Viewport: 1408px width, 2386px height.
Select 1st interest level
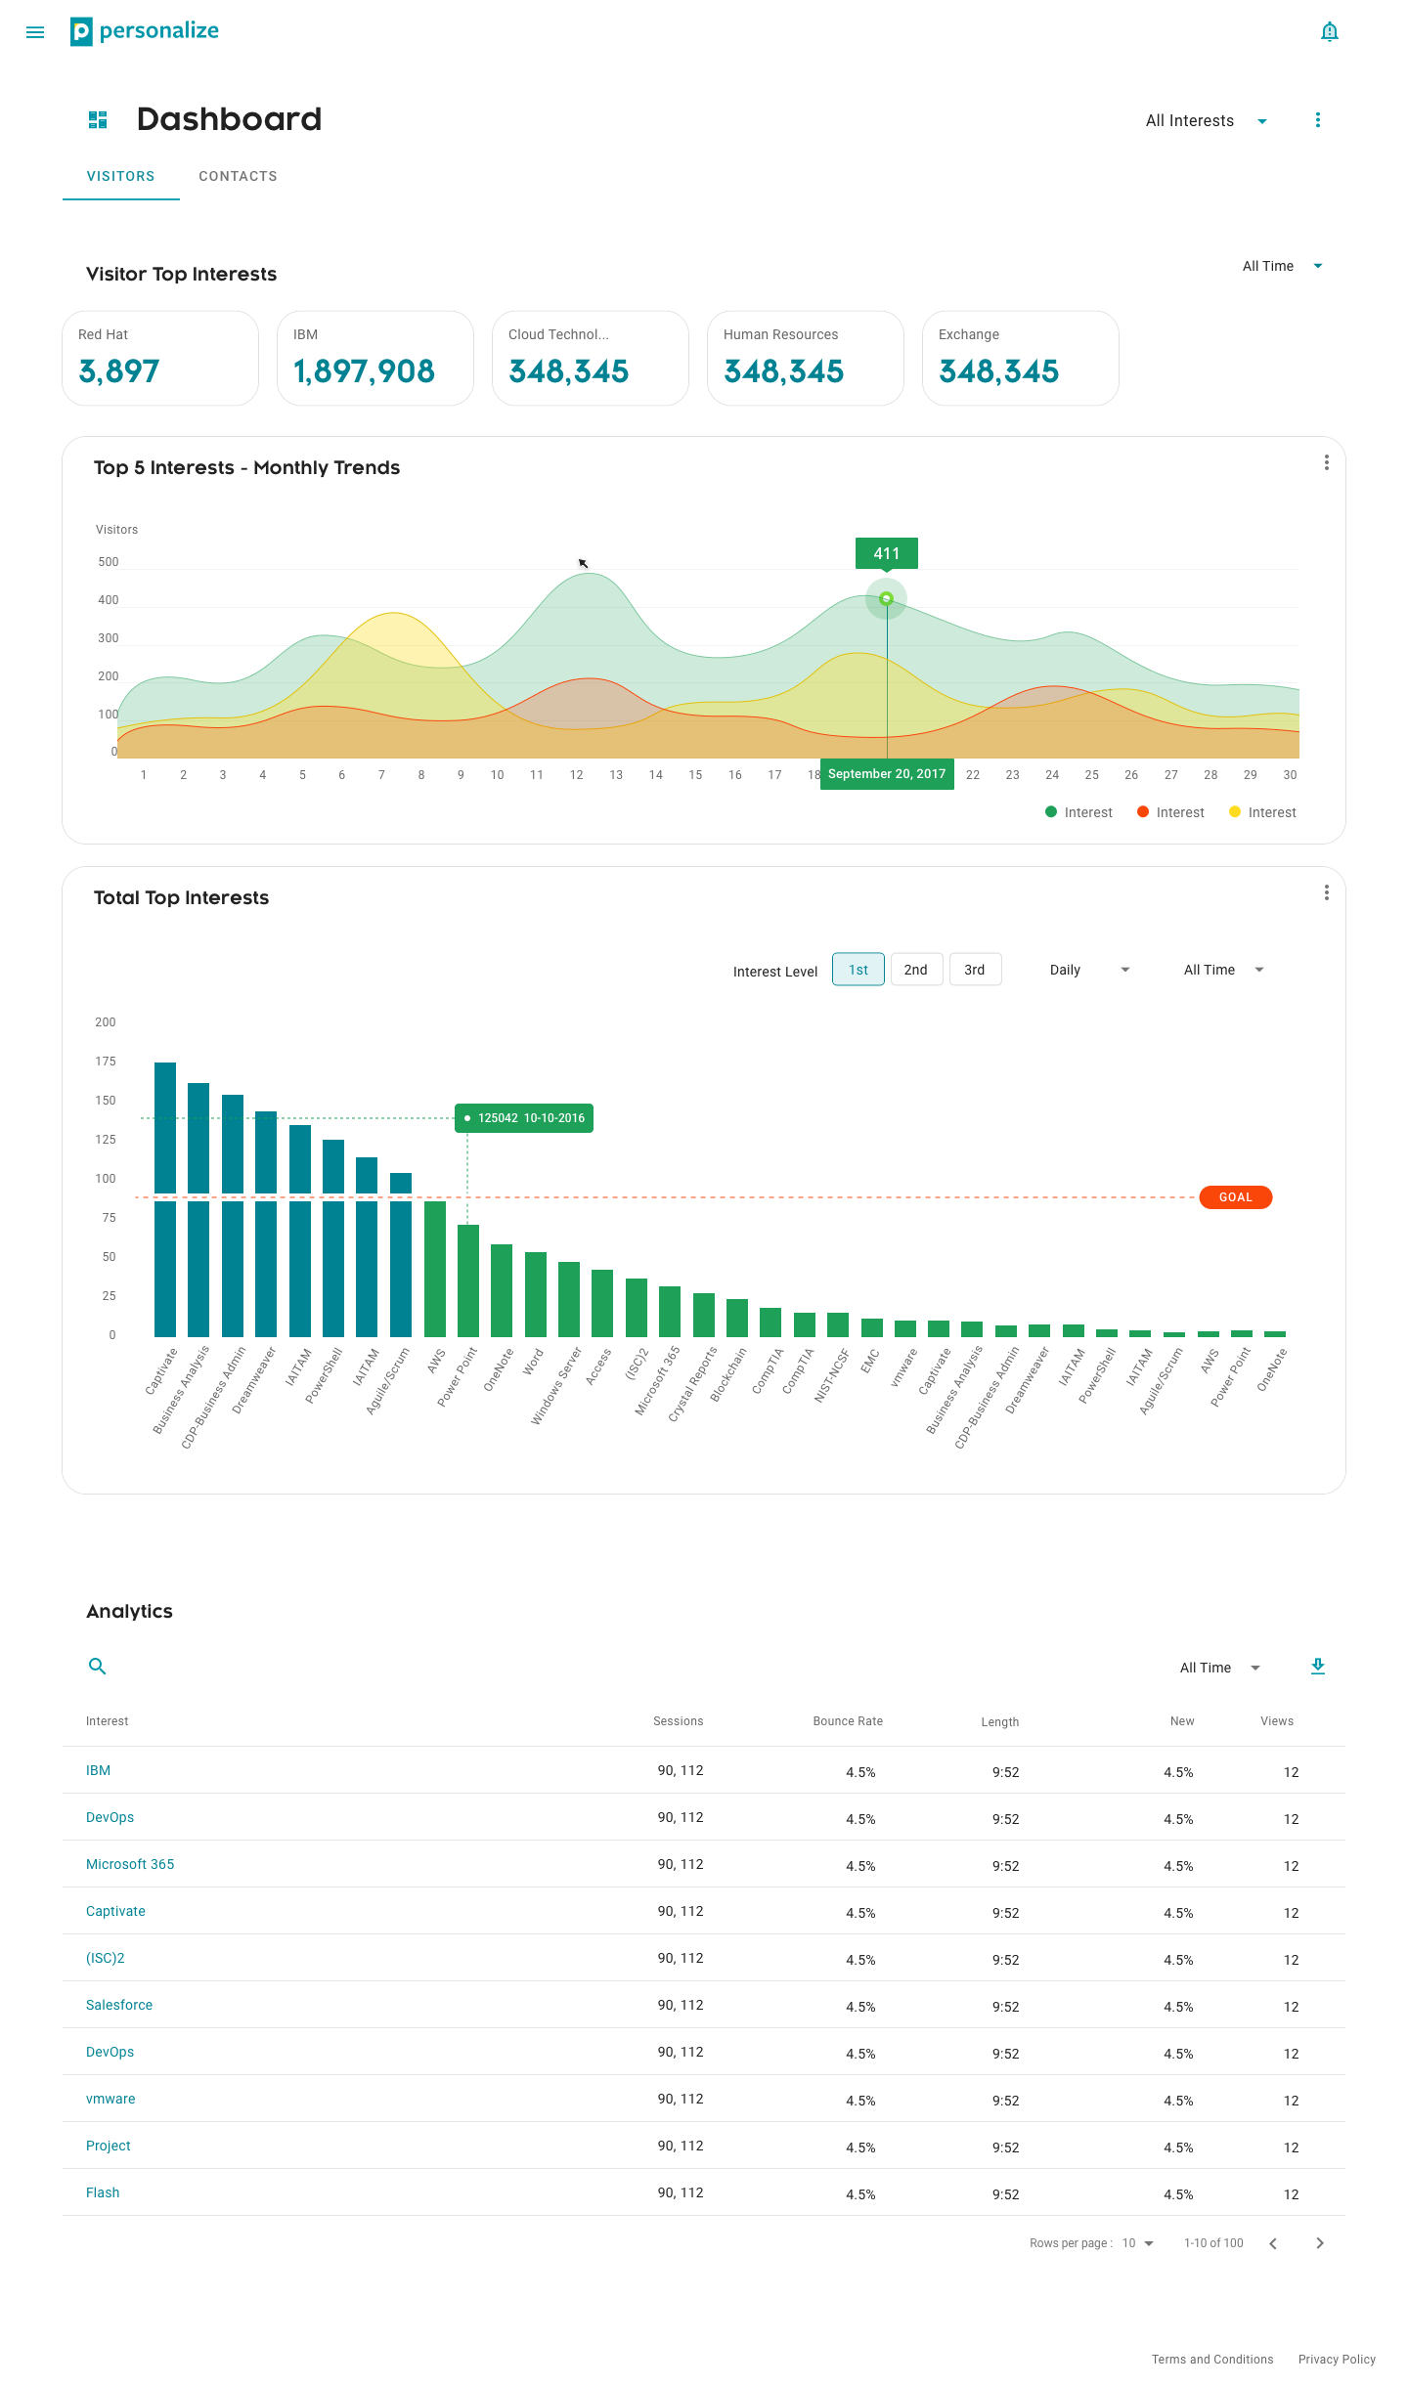point(858,970)
